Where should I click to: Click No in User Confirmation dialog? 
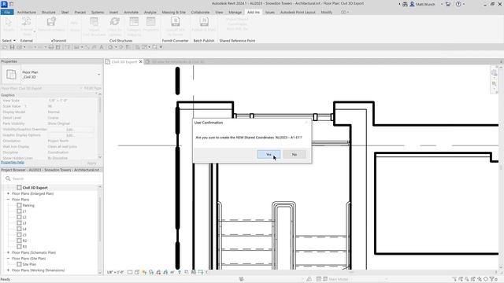294,154
